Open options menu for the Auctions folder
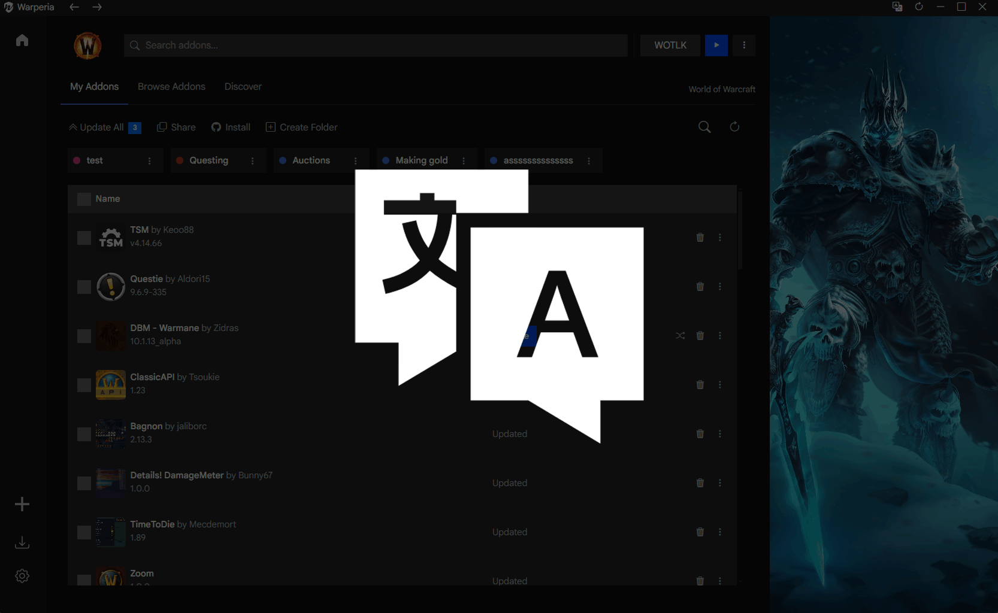The height and width of the screenshot is (613, 998). coord(356,161)
